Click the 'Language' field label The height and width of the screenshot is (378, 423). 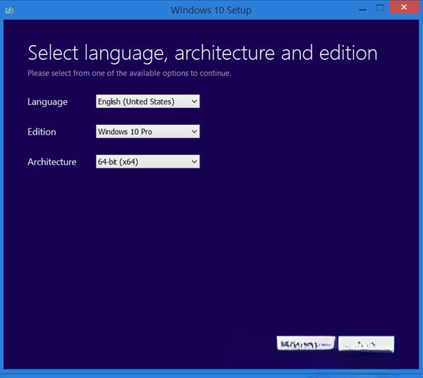47,102
